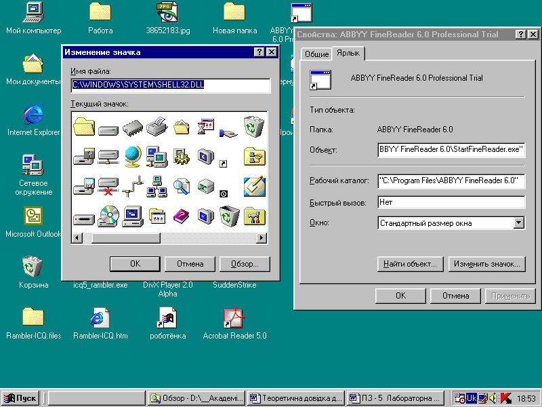Select the Microsoft Outlook desktop icon
The height and width of the screenshot is (407, 542).
(x=33, y=222)
